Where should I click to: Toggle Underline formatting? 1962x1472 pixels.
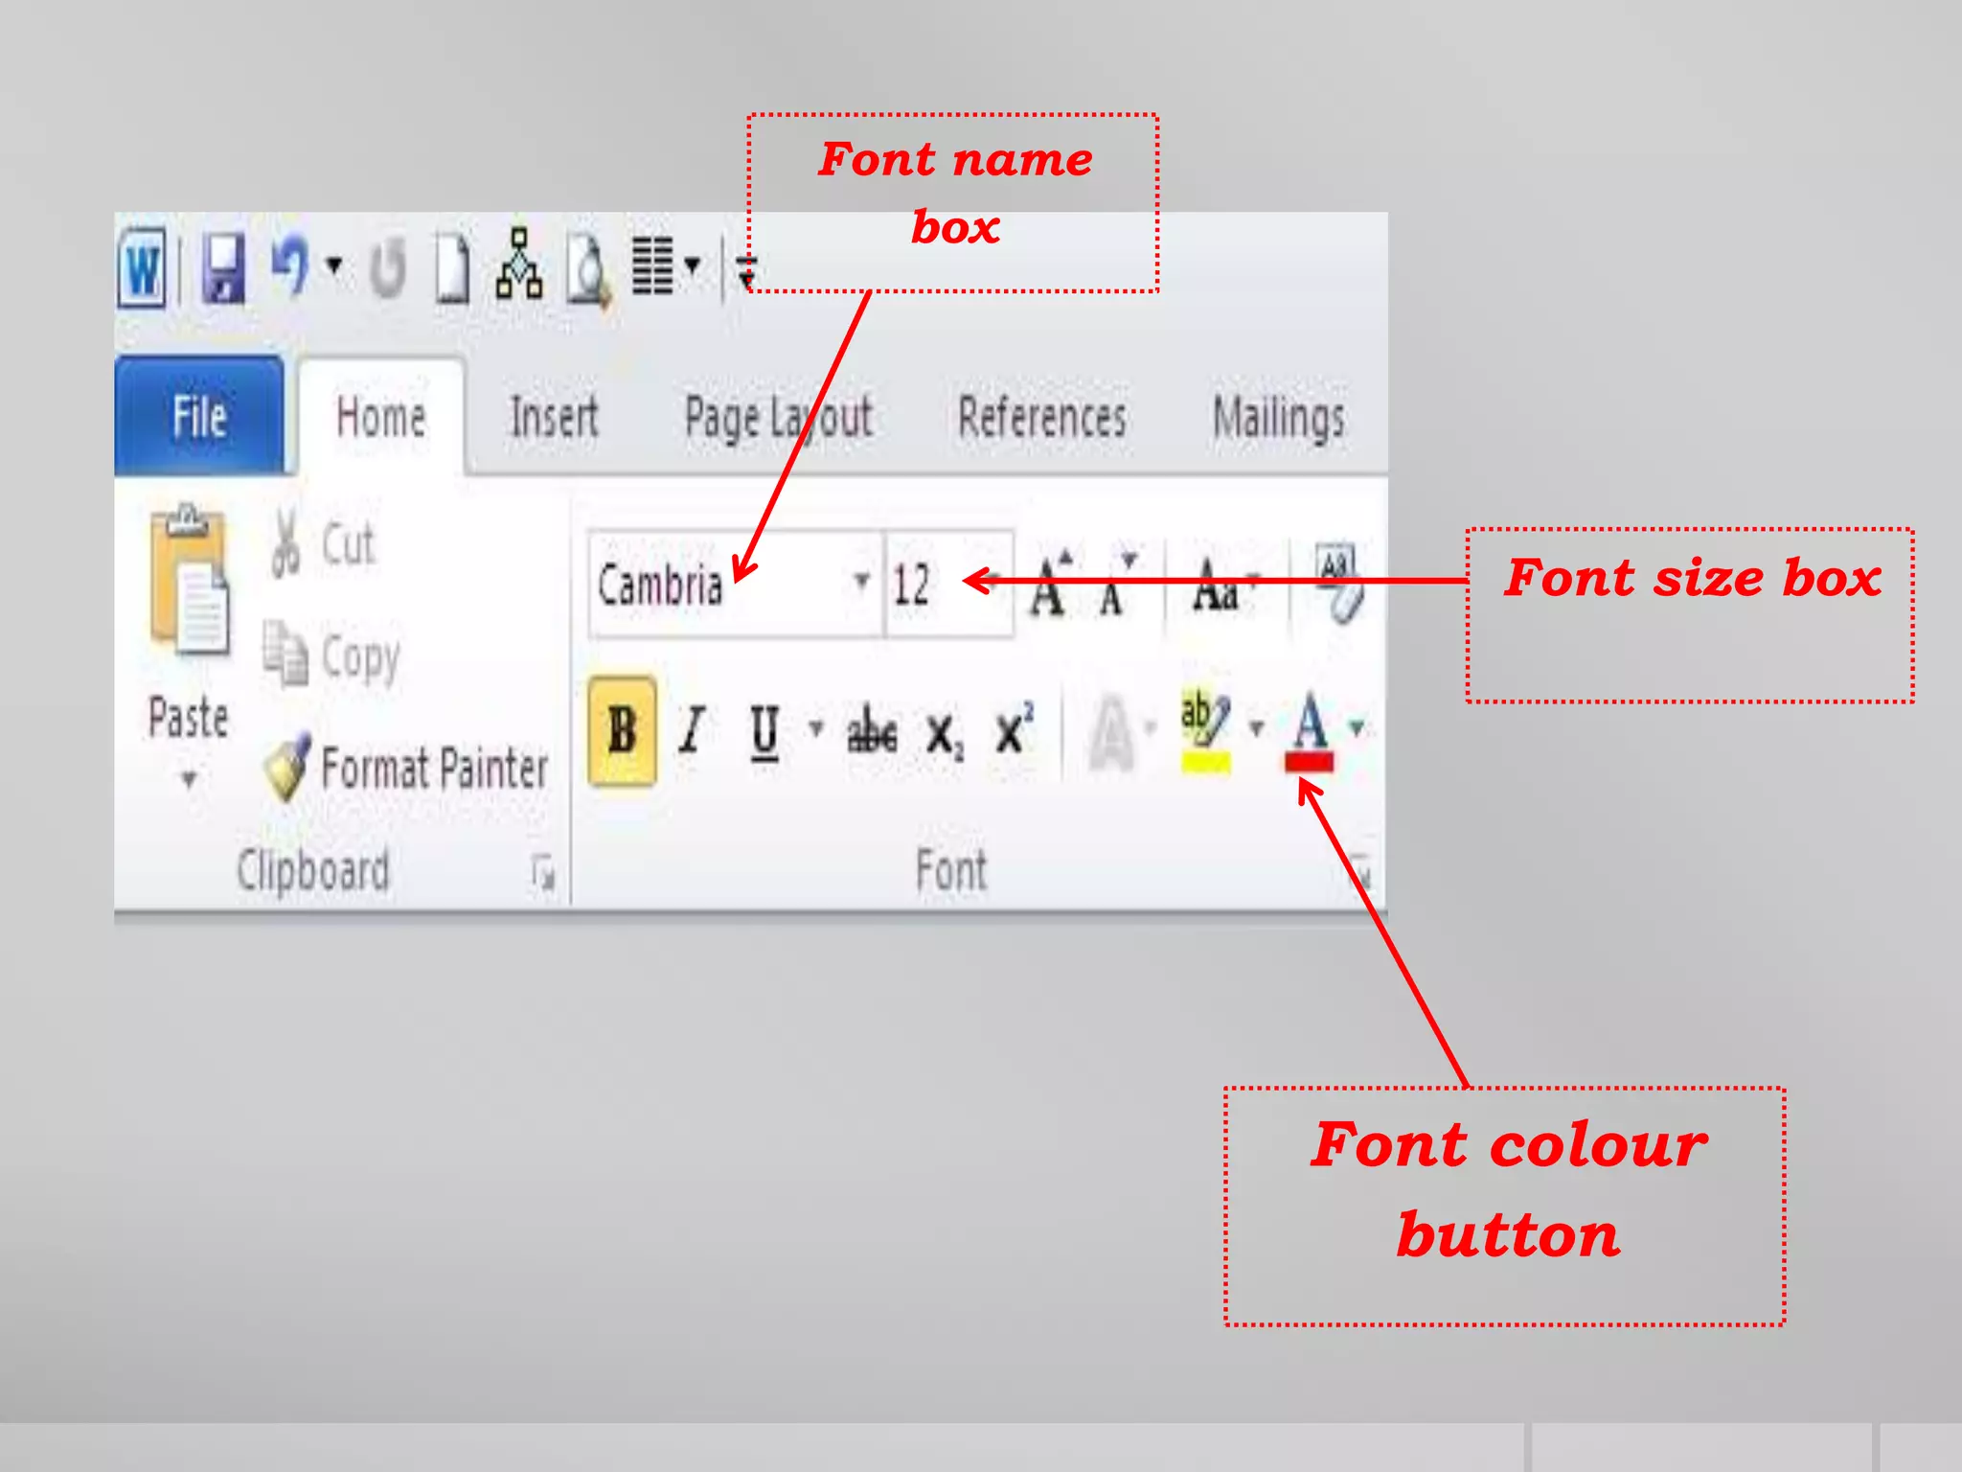pyautogui.click(x=764, y=733)
